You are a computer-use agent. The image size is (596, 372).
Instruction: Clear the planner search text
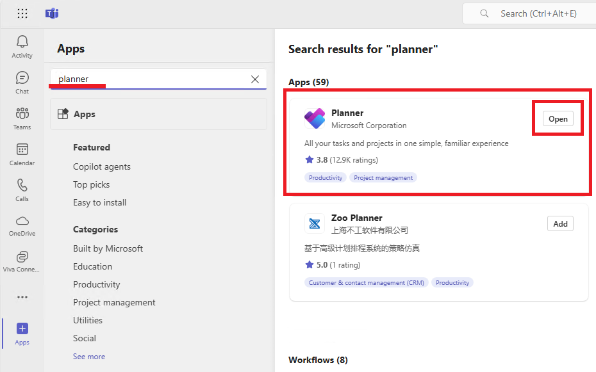point(254,79)
